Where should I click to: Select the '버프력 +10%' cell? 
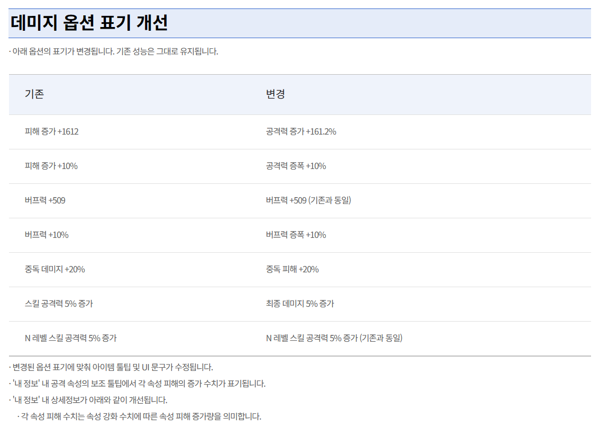pyautogui.click(x=47, y=235)
